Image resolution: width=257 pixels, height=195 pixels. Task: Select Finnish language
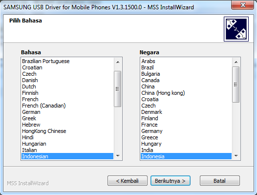[x=67, y=93]
